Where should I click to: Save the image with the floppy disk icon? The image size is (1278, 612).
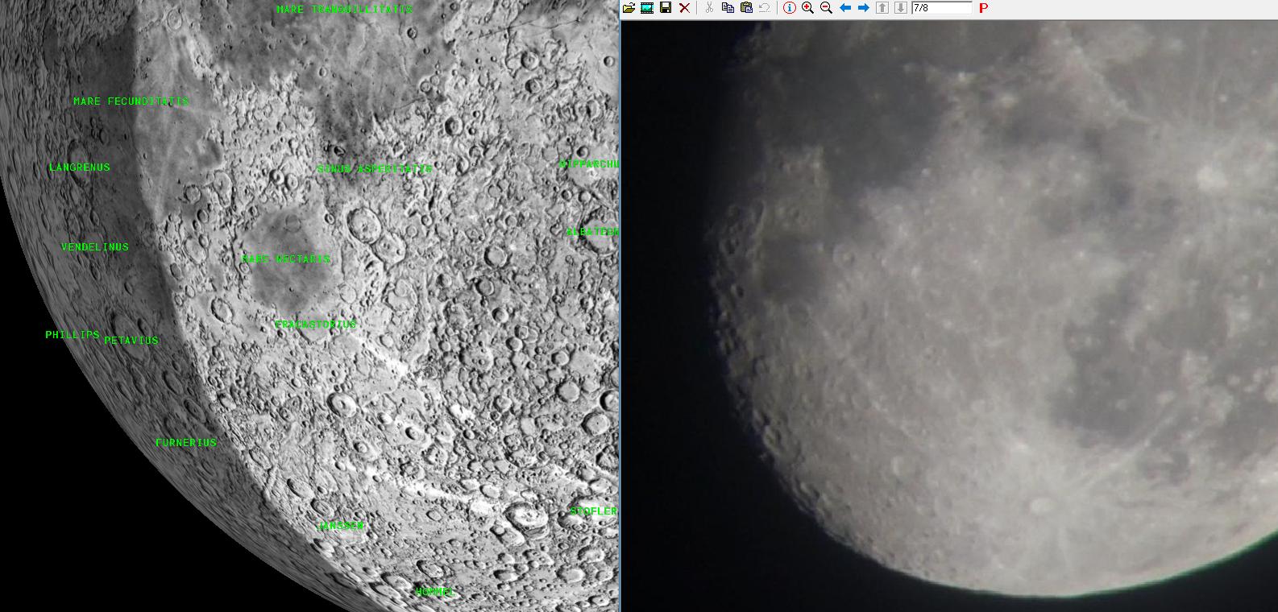(666, 8)
